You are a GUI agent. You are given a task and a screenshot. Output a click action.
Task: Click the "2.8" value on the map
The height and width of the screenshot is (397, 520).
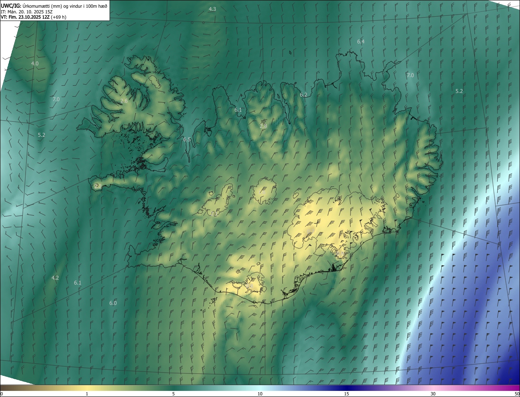[263, 126]
